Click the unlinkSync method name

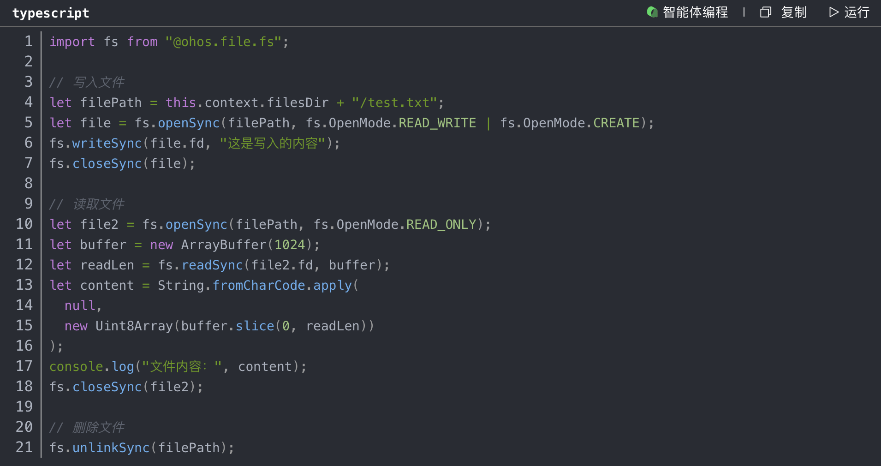(x=111, y=448)
